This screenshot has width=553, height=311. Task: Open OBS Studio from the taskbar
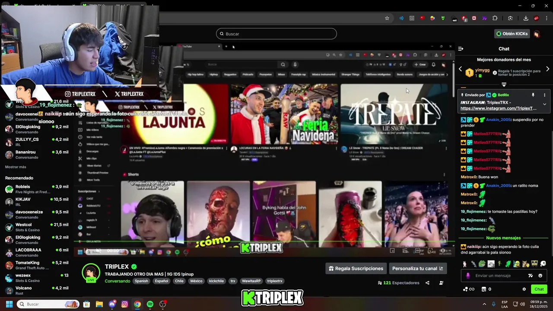pyautogui.click(x=163, y=304)
